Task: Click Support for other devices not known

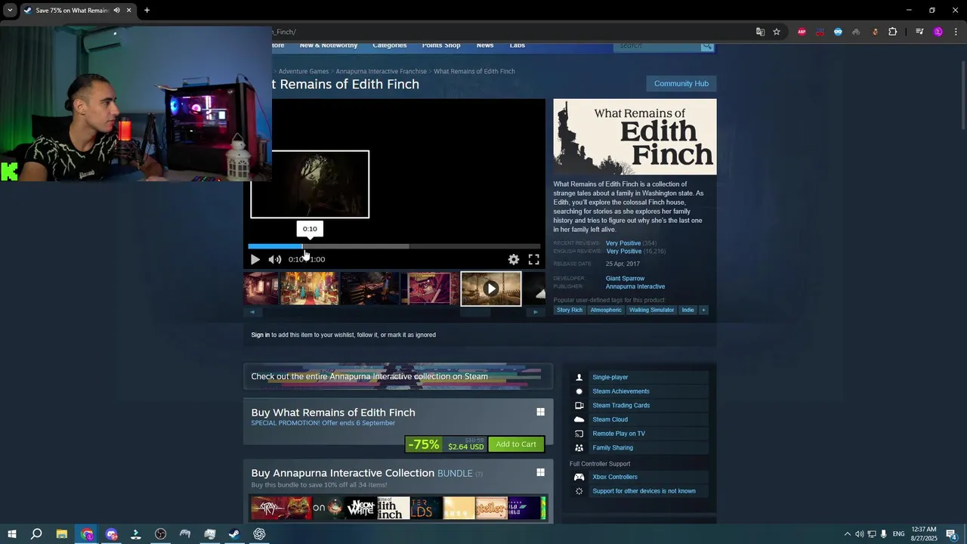Action: point(644,491)
